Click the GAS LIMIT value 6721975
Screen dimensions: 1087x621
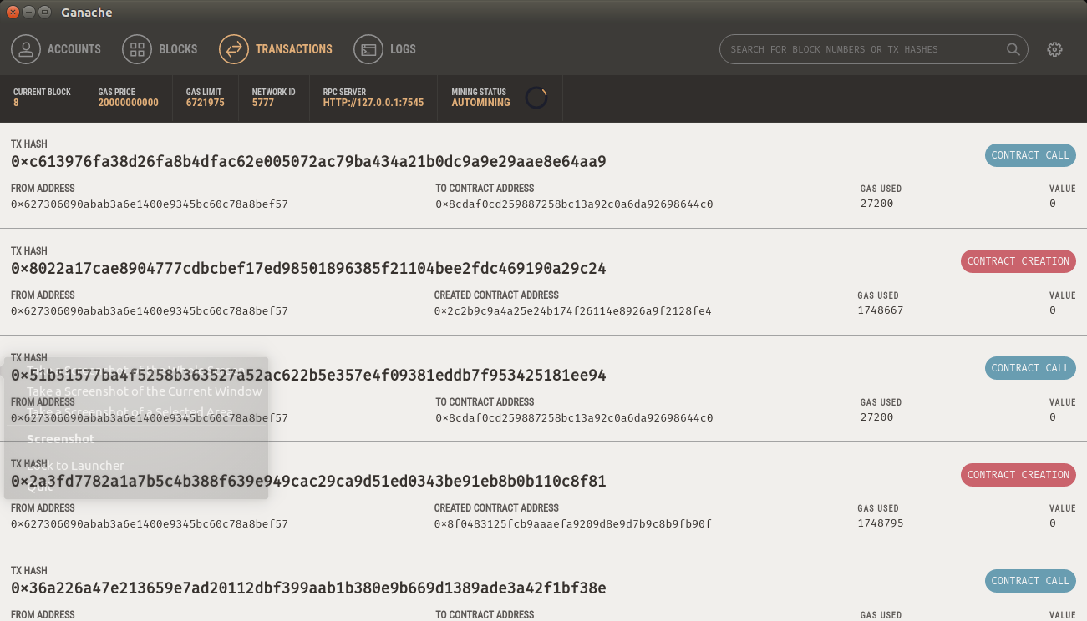point(205,103)
